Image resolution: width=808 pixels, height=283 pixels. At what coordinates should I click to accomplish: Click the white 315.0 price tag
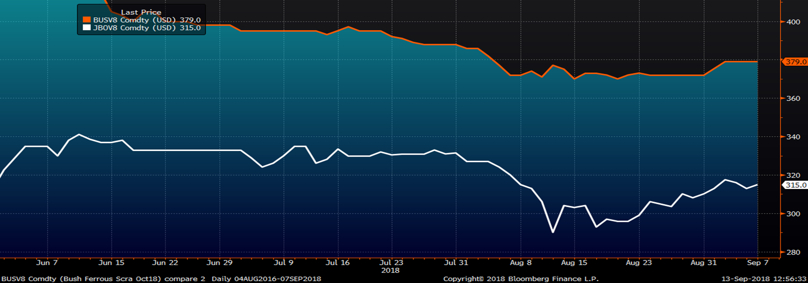795,185
